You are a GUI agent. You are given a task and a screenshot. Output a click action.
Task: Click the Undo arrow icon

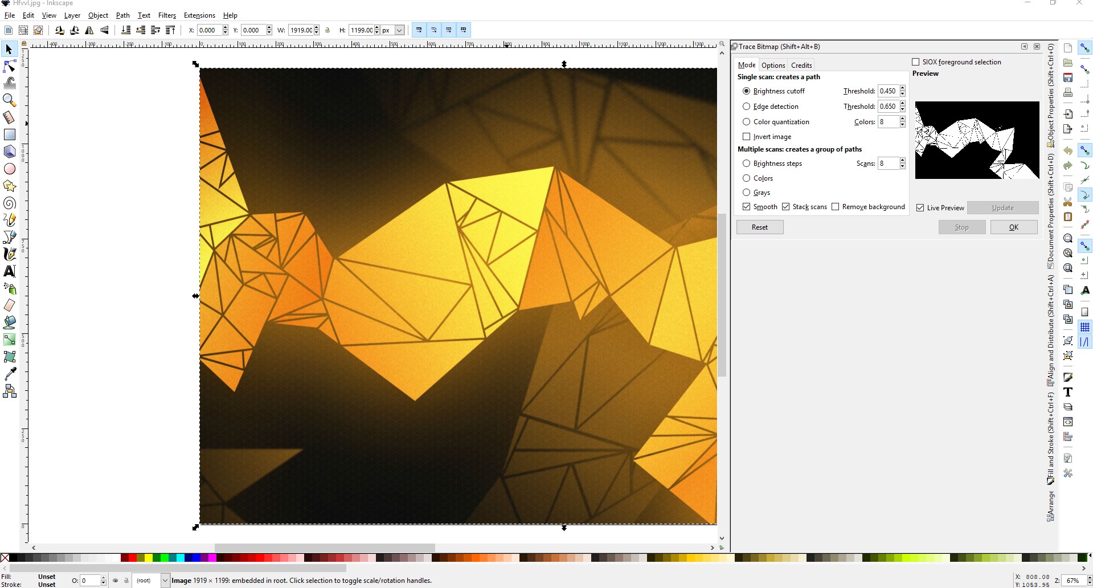coord(1068,151)
